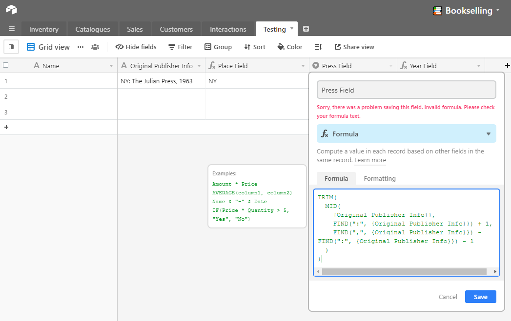The width and height of the screenshot is (511, 321).
Task: Switch to the Inventory tab
Action: click(x=43, y=29)
